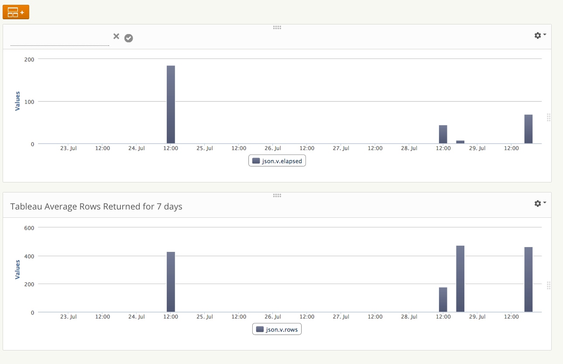Image resolution: width=563 pixels, height=364 pixels.
Task: Click the resize grip right of the elapsed chart
Action: (x=549, y=117)
